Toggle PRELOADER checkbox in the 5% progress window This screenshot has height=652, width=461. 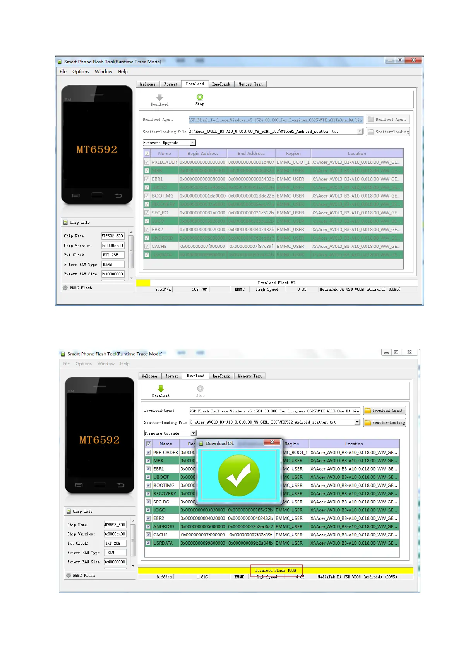click(x=147, y=162)
